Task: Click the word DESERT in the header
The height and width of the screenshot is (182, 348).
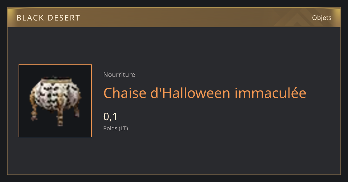Action: pyautogui.click(x=63, y=18)
